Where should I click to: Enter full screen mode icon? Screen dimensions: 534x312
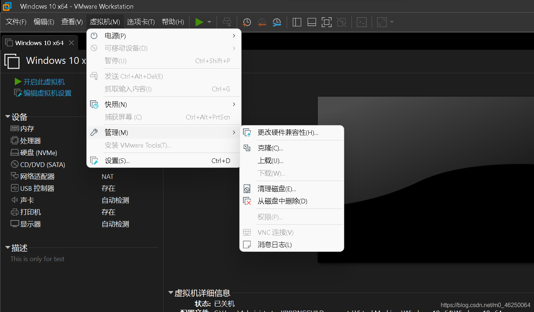tap(326, 22)
